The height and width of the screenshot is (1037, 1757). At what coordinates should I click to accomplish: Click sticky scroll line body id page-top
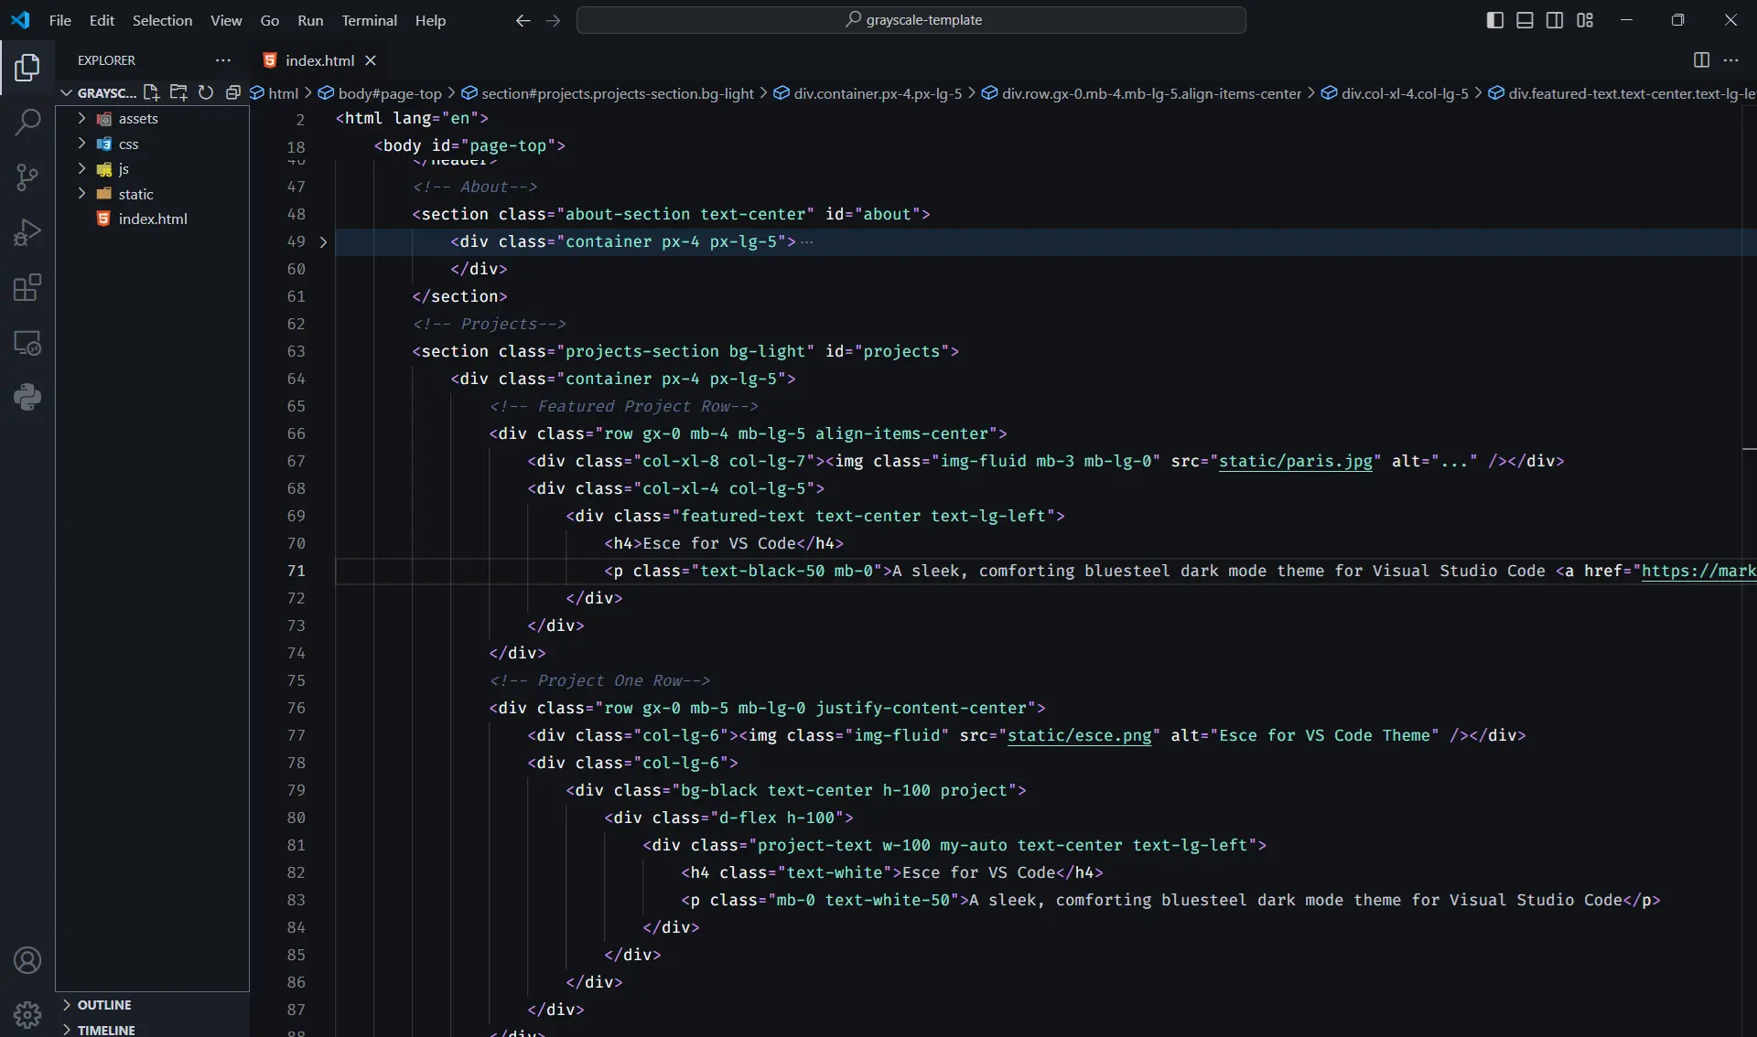click(469, 145)
